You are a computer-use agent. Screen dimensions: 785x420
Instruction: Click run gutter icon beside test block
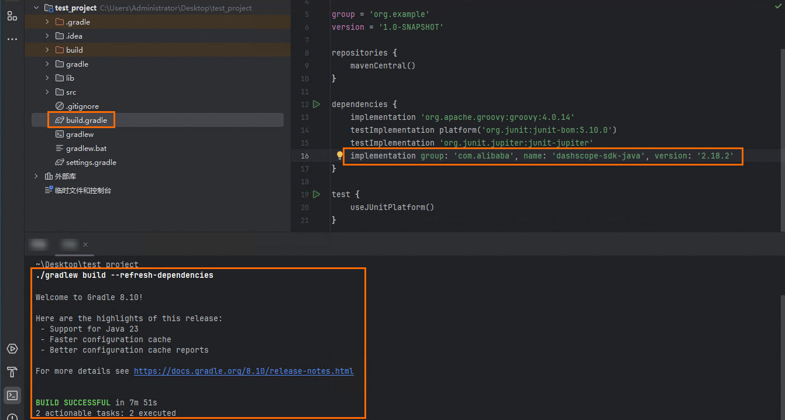(x=316, y=194)
